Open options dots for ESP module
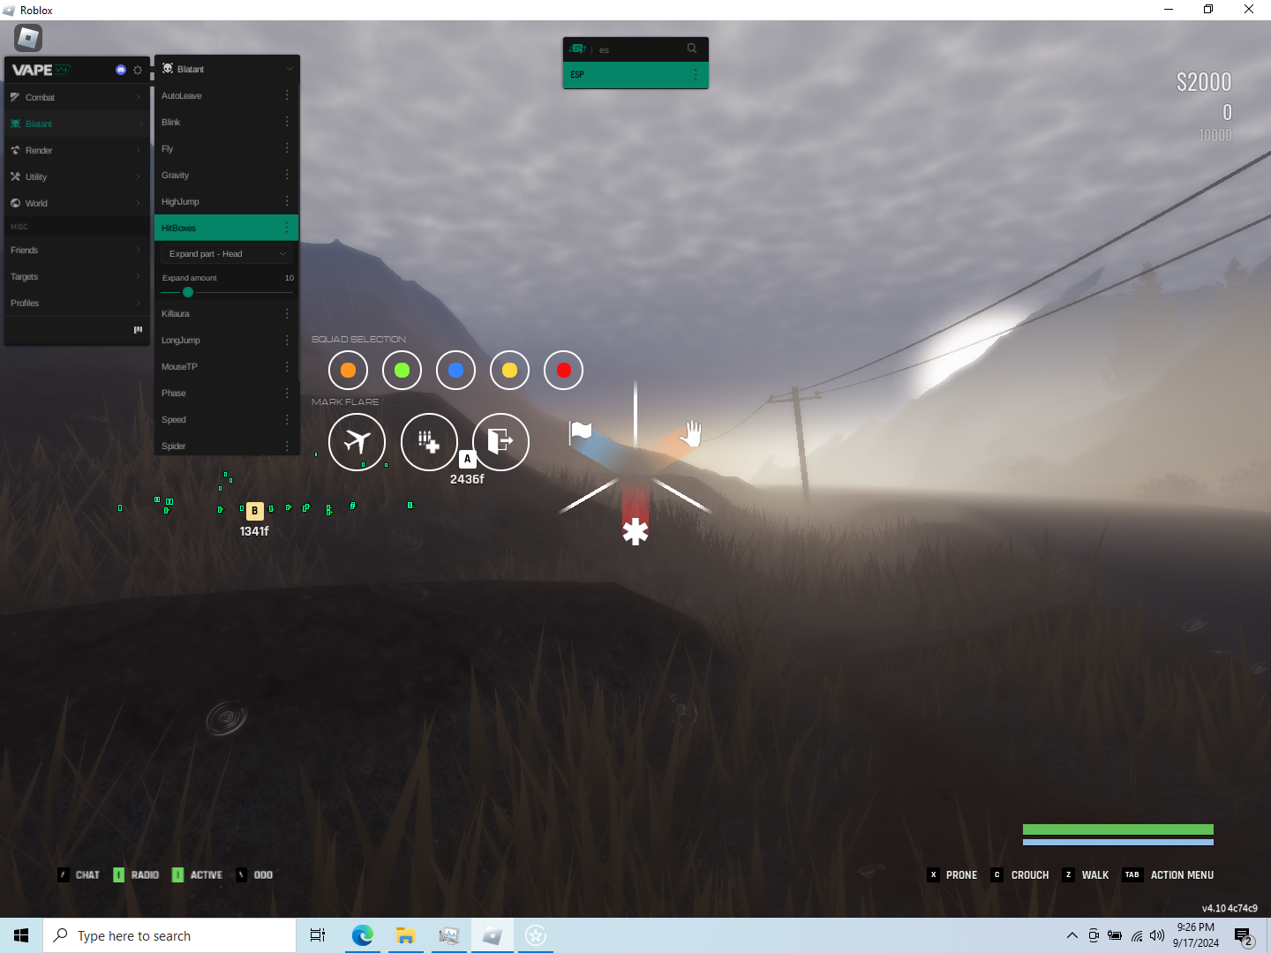This screenshot has height=953, width=1271. pos(696,74)
